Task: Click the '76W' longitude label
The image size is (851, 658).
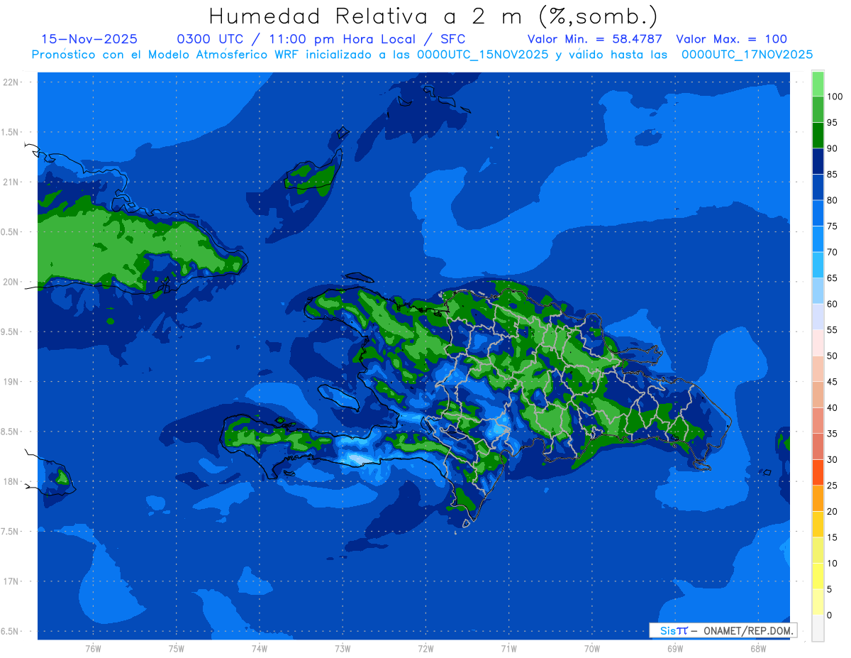Action: point(93,648)
